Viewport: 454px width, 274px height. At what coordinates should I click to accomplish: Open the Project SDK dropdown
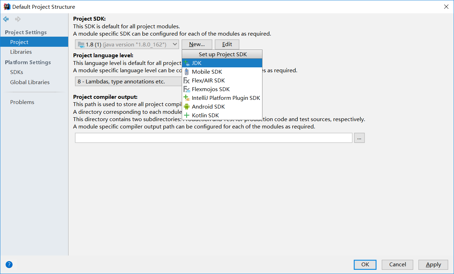127,44
